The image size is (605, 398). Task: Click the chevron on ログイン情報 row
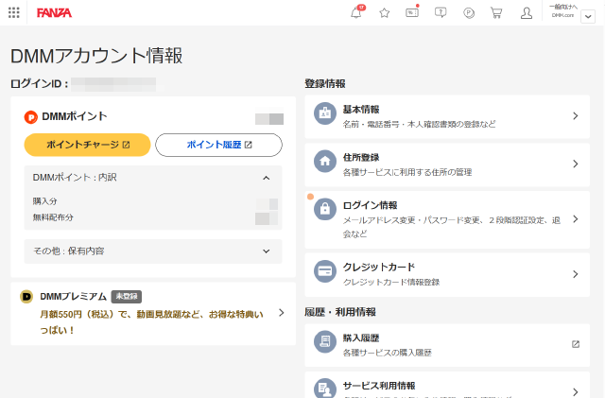(x=576, y=219)
